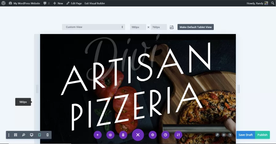
Task: Click the admin bar search magnifier
Action: (x=273, y=3)
